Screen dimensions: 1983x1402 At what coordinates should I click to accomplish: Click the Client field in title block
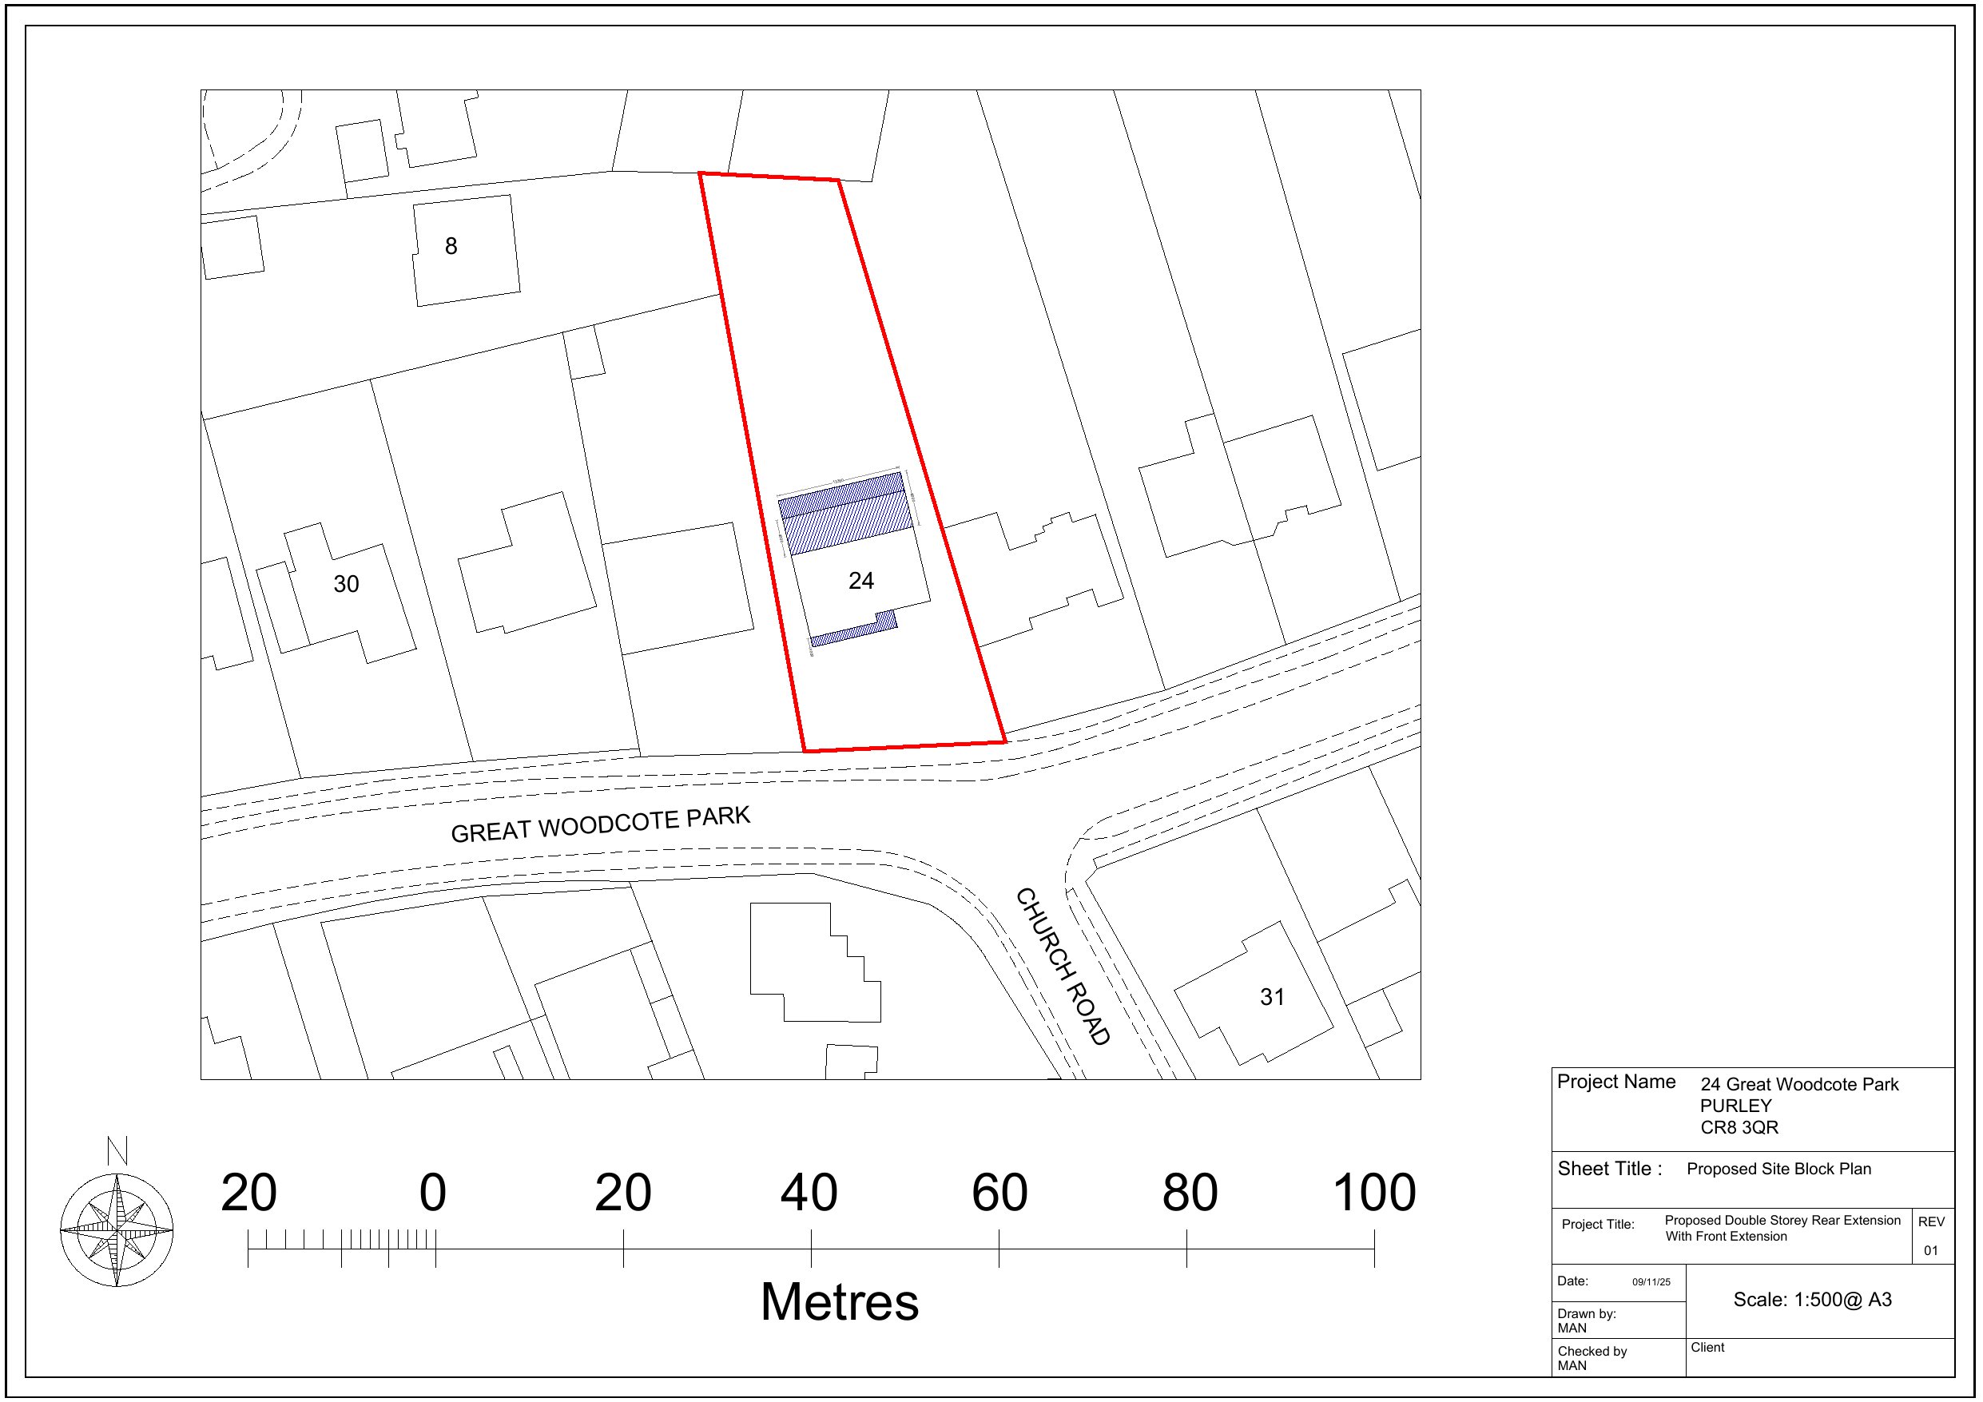tap(1707, 1347)
